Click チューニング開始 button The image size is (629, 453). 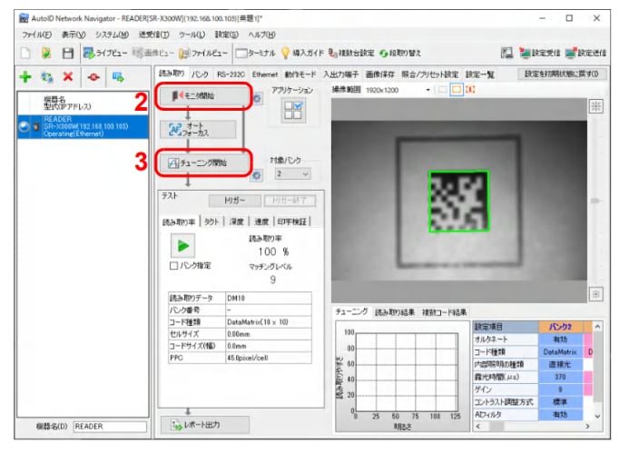[203, 162]
